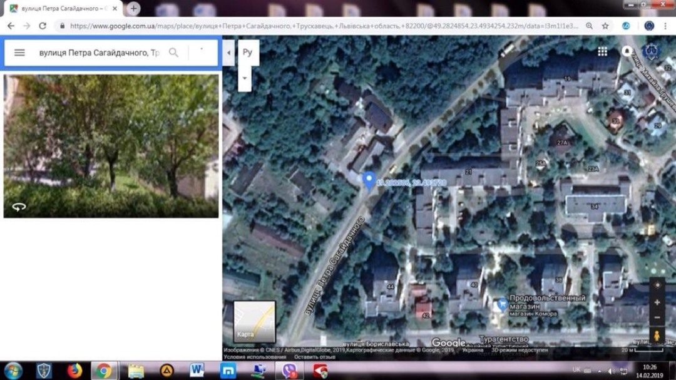Image resolution: width=676 pixels, height=380 pixels.
Task: Click the Ру input tools button
Action: pyautogui.click(x=247, y=53)
